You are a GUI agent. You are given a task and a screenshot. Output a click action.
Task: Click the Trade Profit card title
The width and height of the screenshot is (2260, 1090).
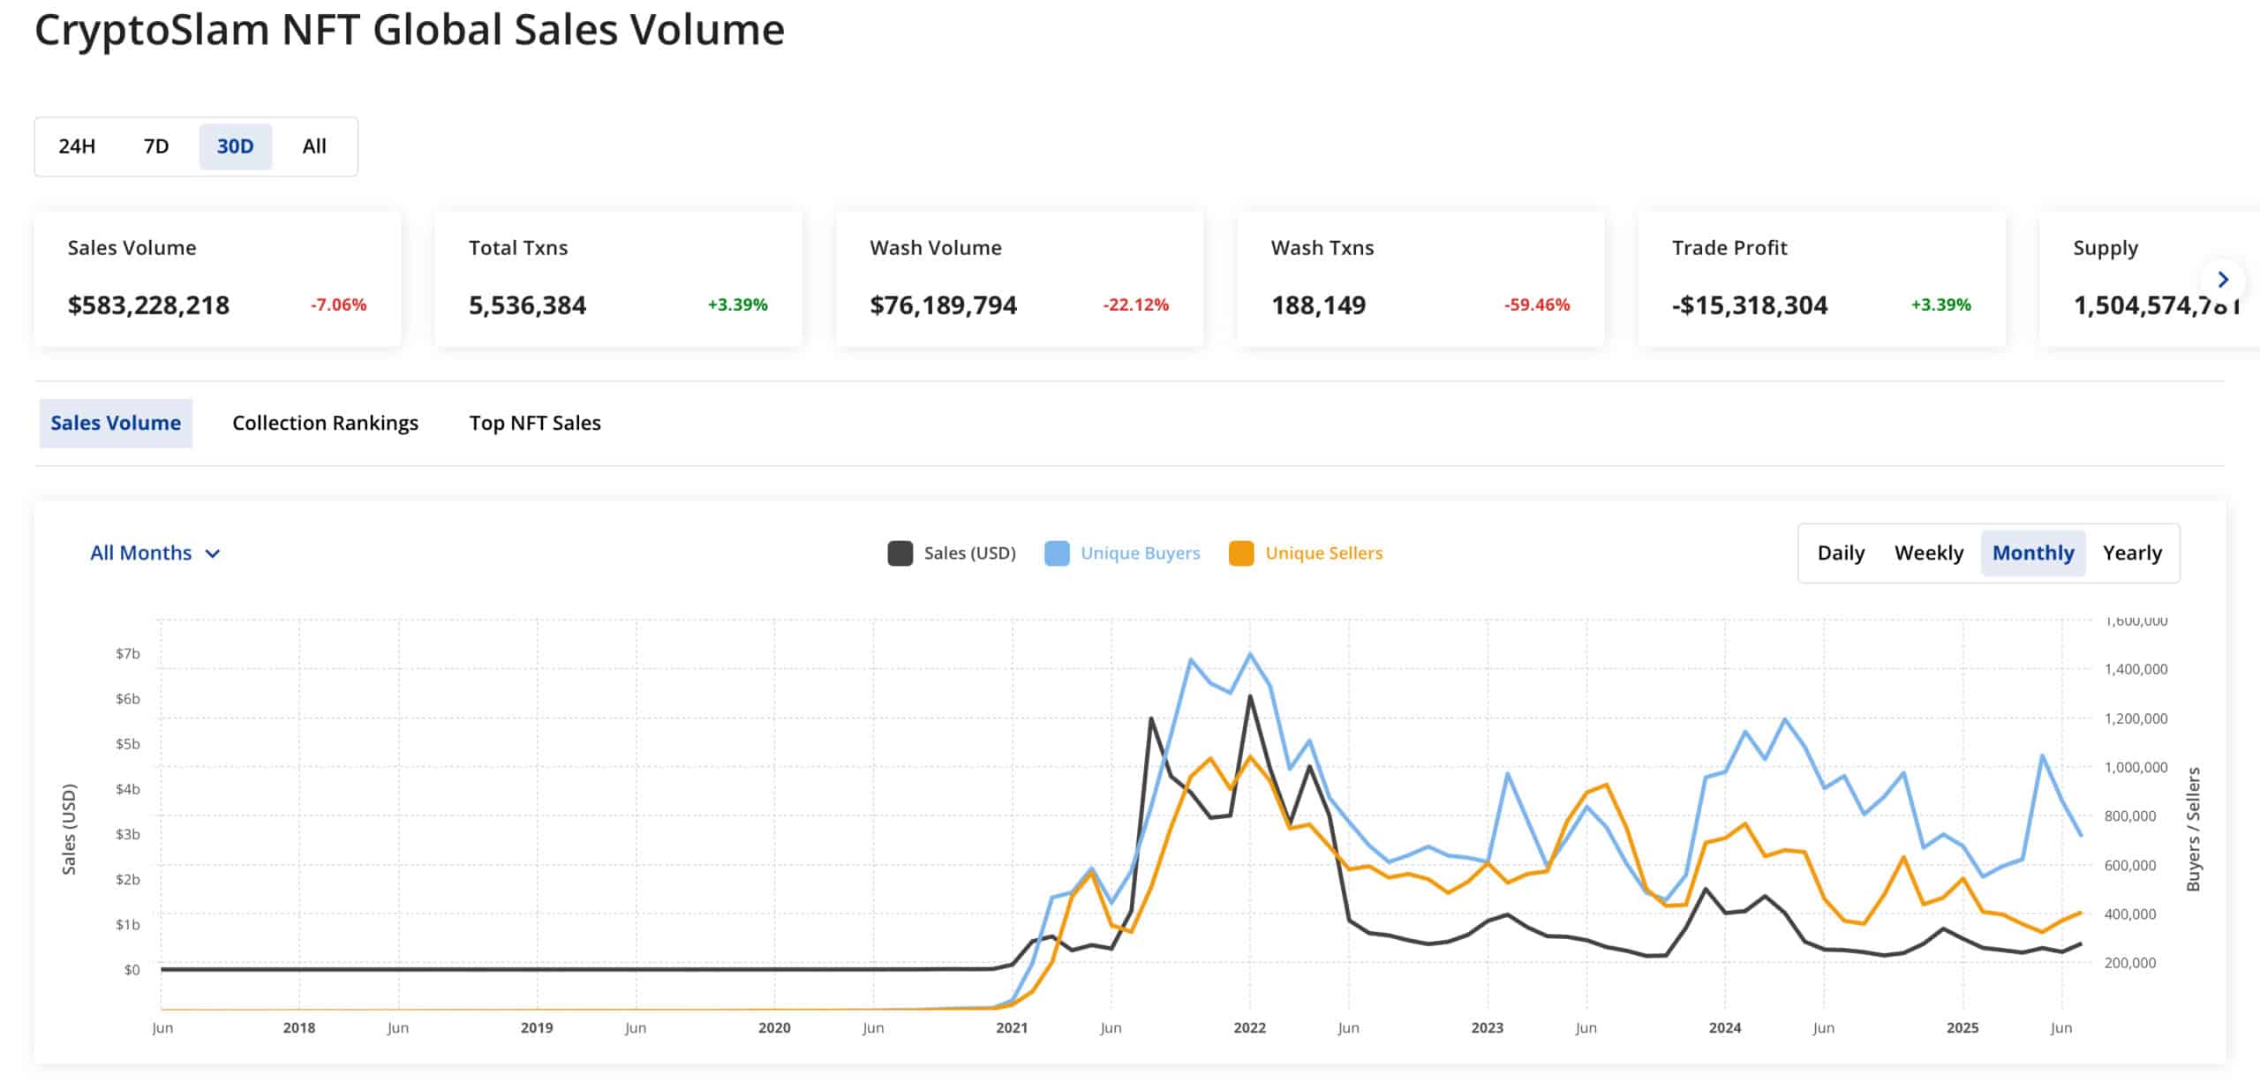click(1729, 248)
